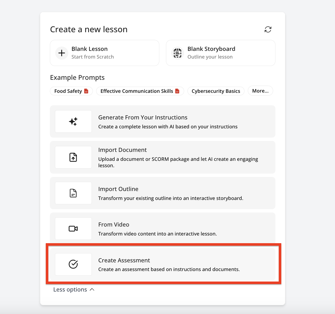This screenshot has width=335, height=314.
Task: Click PDF icon on Food Safety chip
Action: pos(86,91)
